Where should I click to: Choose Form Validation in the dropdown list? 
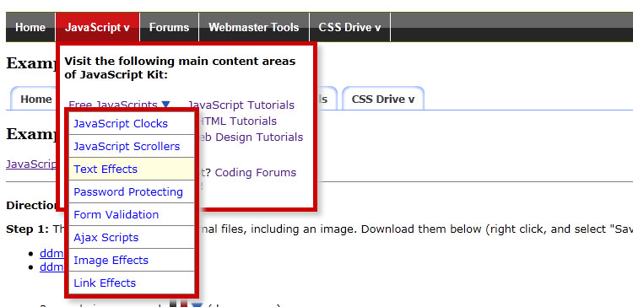[x=132, y=214]
